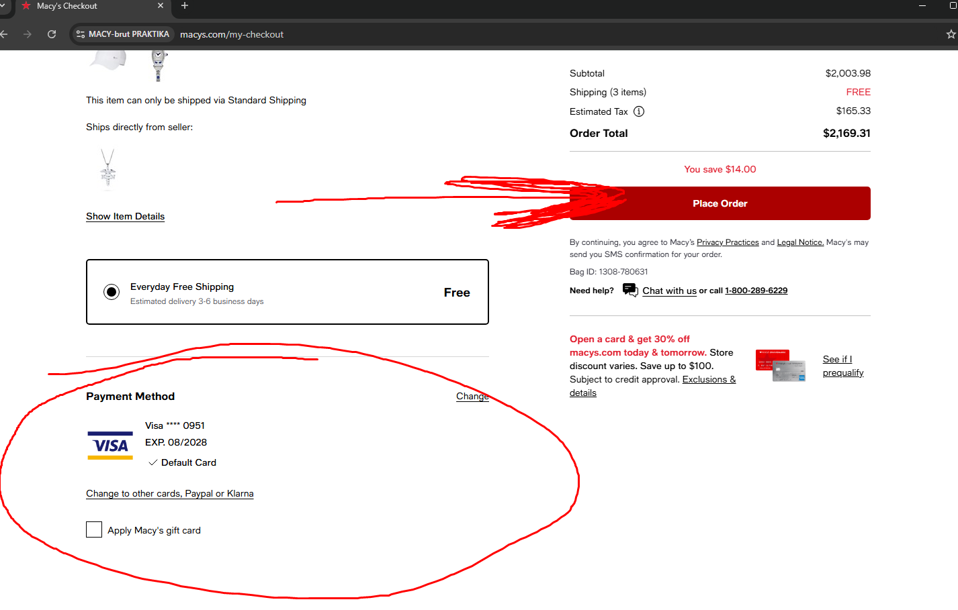Click Change payment method link
The height and width of the screenshot is (610, 958).
pyautogui.click(x=472, y=396)
